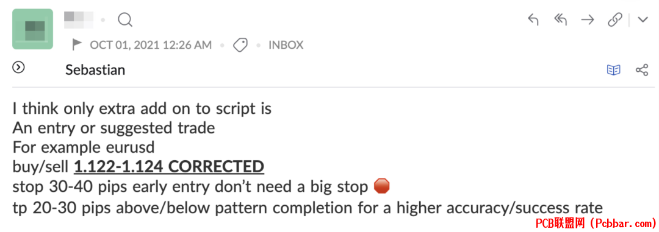Click the underlined 1.122-1.124 CORRECTED text

pyautogui.click(x=169, y=167)
